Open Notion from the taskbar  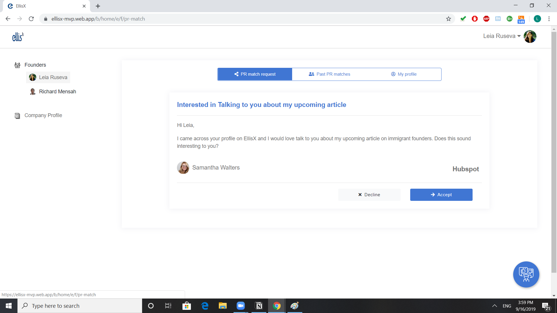tap(259, 306)
